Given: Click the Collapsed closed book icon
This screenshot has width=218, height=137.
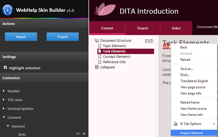Looking at the screenshot, I should (x=97, y=67).
